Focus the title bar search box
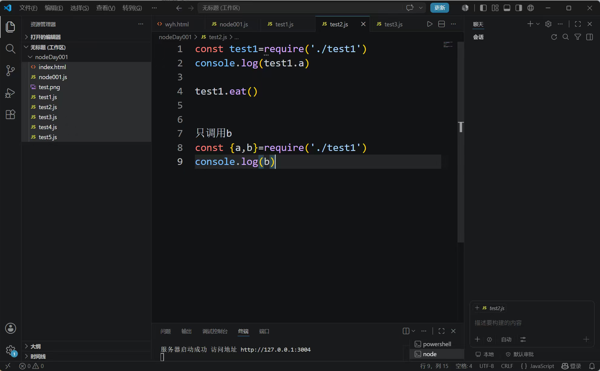The image size is (600, 371). (300, 8)
